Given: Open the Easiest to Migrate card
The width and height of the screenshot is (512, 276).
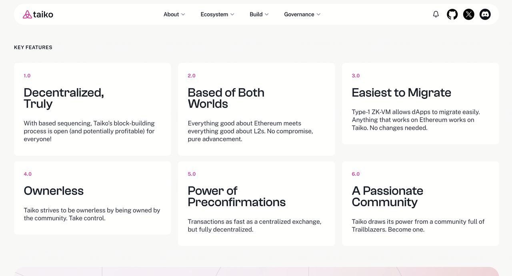Looking at the screenshot, I should point(420,103).
